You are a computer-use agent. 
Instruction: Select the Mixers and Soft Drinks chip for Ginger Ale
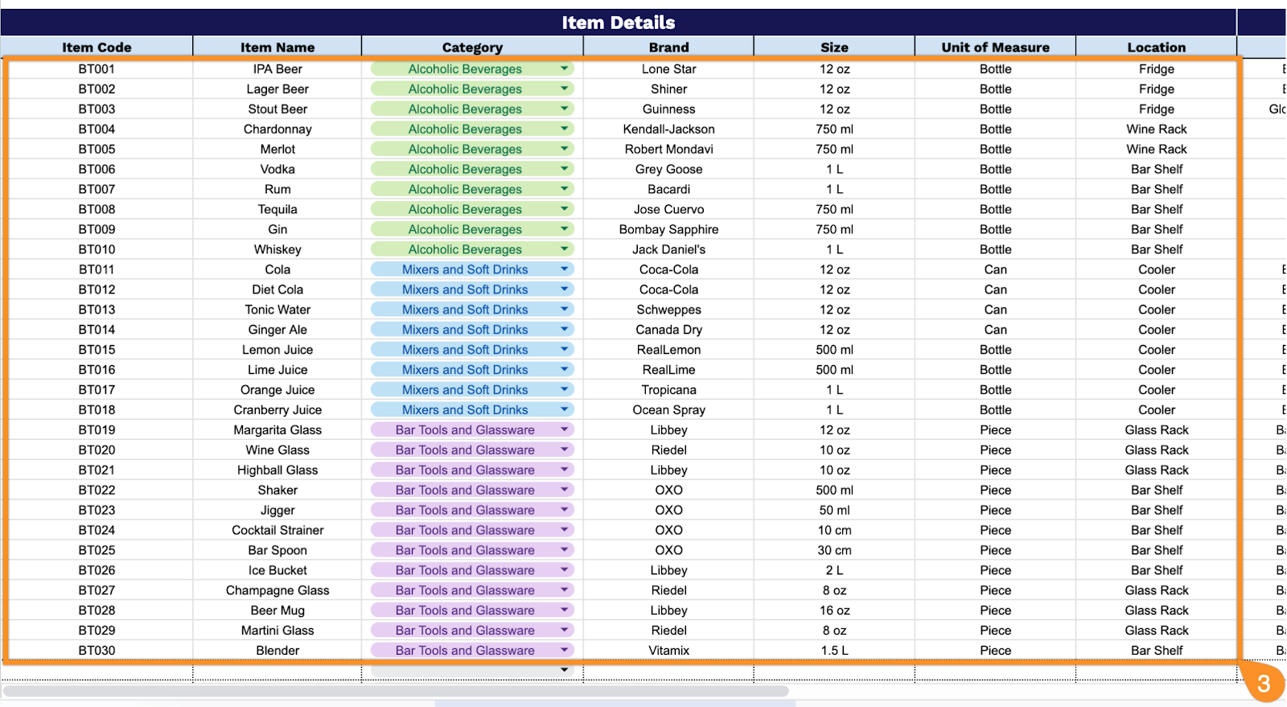[x=463, y=329]
